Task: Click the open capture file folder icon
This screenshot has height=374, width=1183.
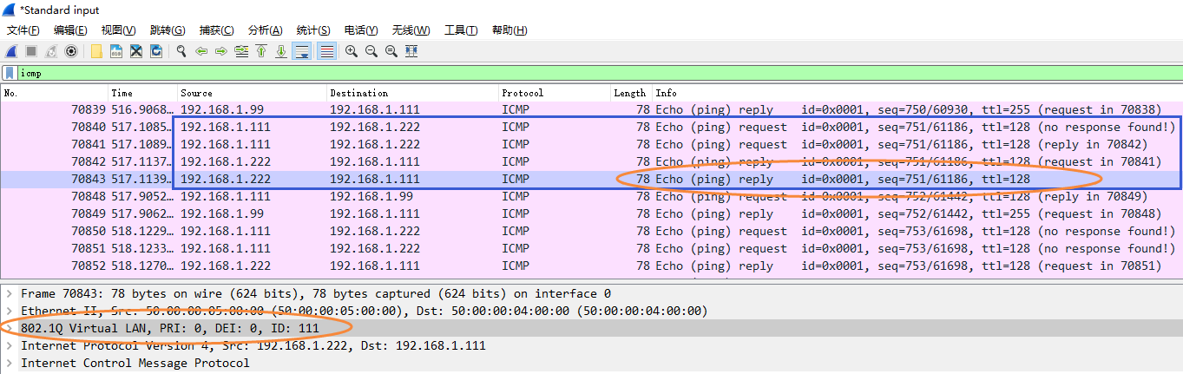Action: [96, 51]
